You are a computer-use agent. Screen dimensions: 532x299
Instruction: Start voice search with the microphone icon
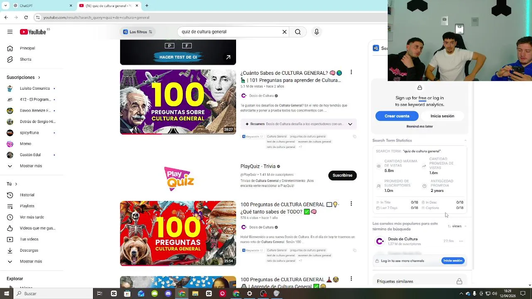pos(317,32)
